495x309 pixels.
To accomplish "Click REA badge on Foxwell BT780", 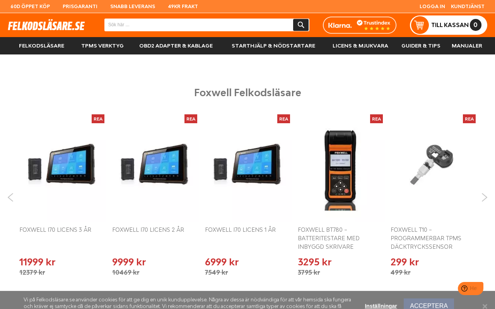I will (376, 119).
